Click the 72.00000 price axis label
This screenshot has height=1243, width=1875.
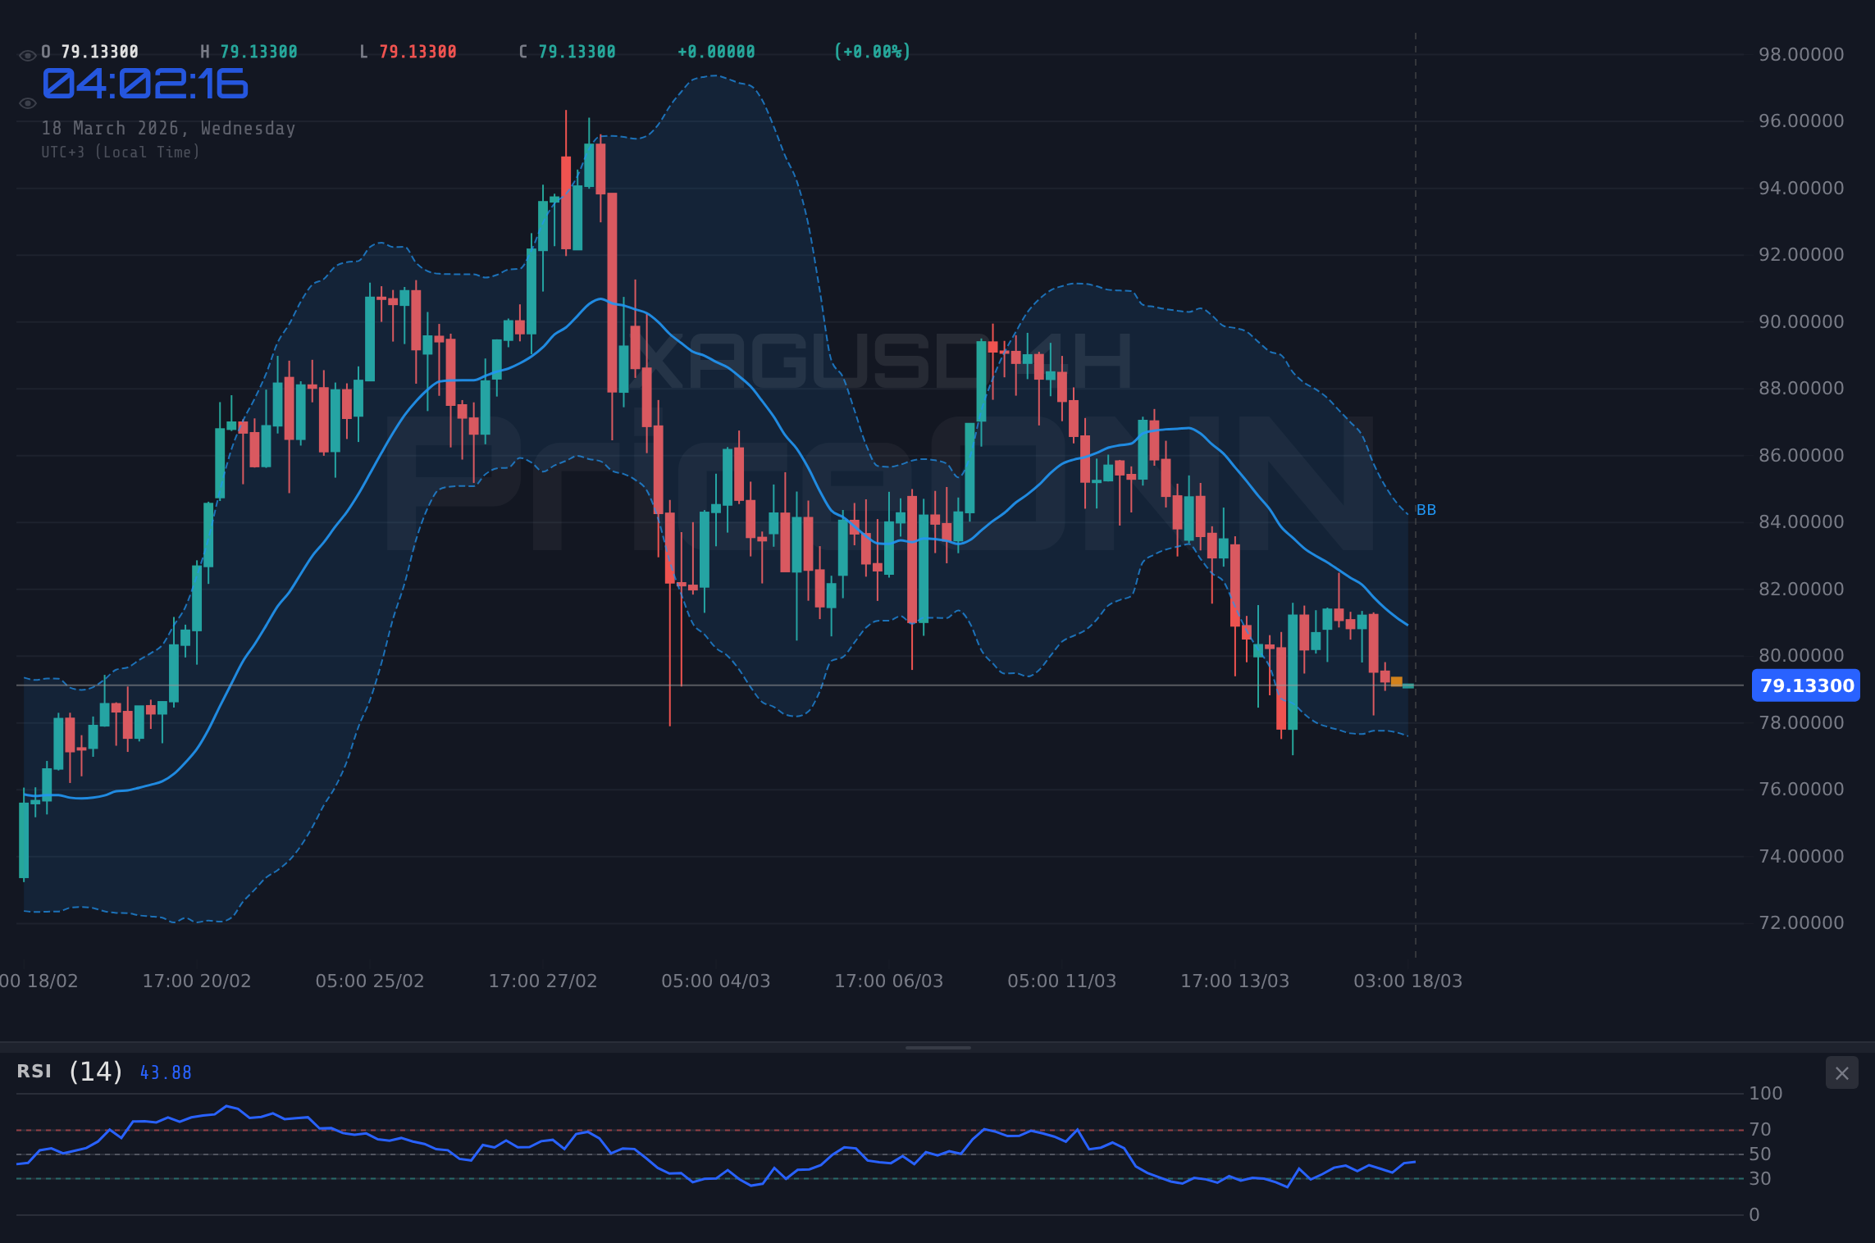pyautogui.click(x=1801, y=923)
